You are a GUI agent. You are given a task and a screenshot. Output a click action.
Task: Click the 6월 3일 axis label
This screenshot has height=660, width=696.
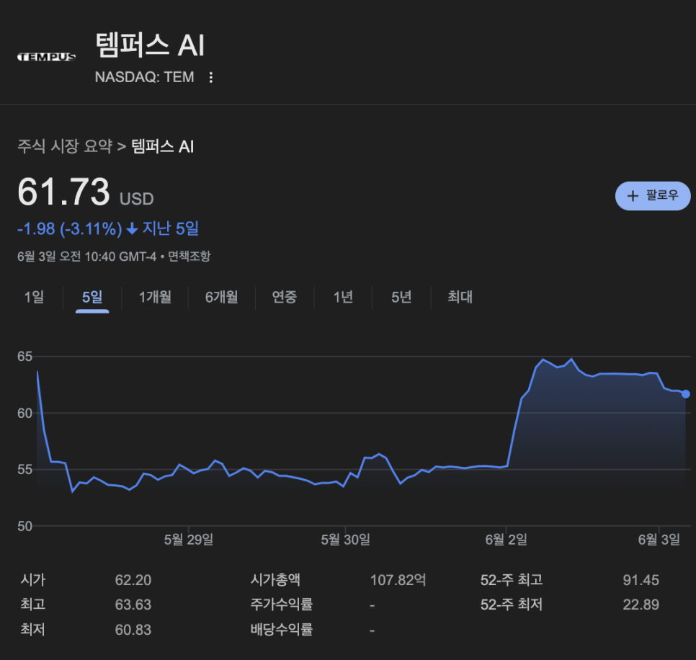pyautogui.click(x=659, y=540)
